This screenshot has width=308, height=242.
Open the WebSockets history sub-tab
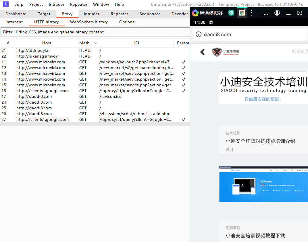pyautogui.click(x=89, y=22)
